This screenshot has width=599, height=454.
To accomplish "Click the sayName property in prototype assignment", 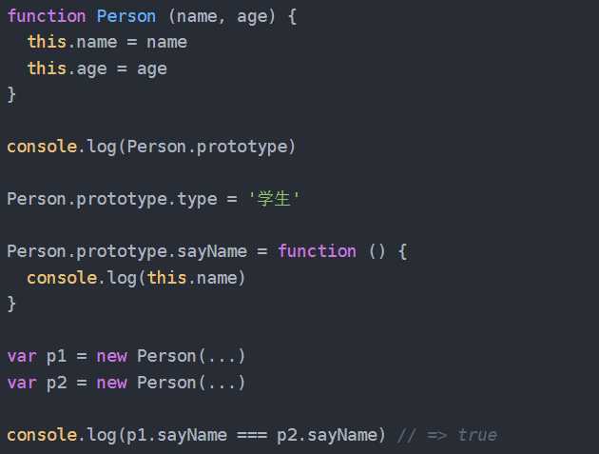I will click(212, 252).
